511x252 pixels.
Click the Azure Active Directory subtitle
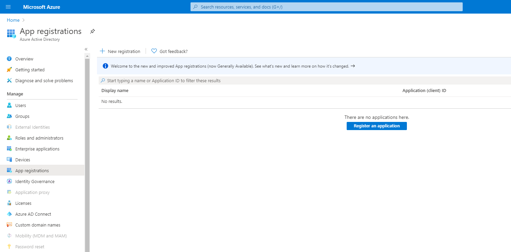click(40, 39)
